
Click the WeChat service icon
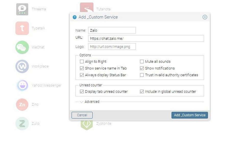[22, 47]
